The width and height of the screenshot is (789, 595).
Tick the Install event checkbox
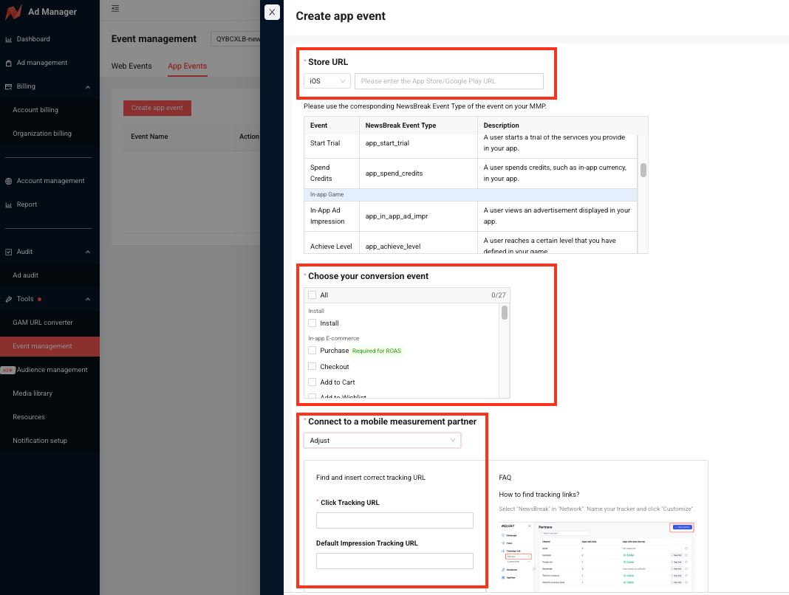(312, 323)
